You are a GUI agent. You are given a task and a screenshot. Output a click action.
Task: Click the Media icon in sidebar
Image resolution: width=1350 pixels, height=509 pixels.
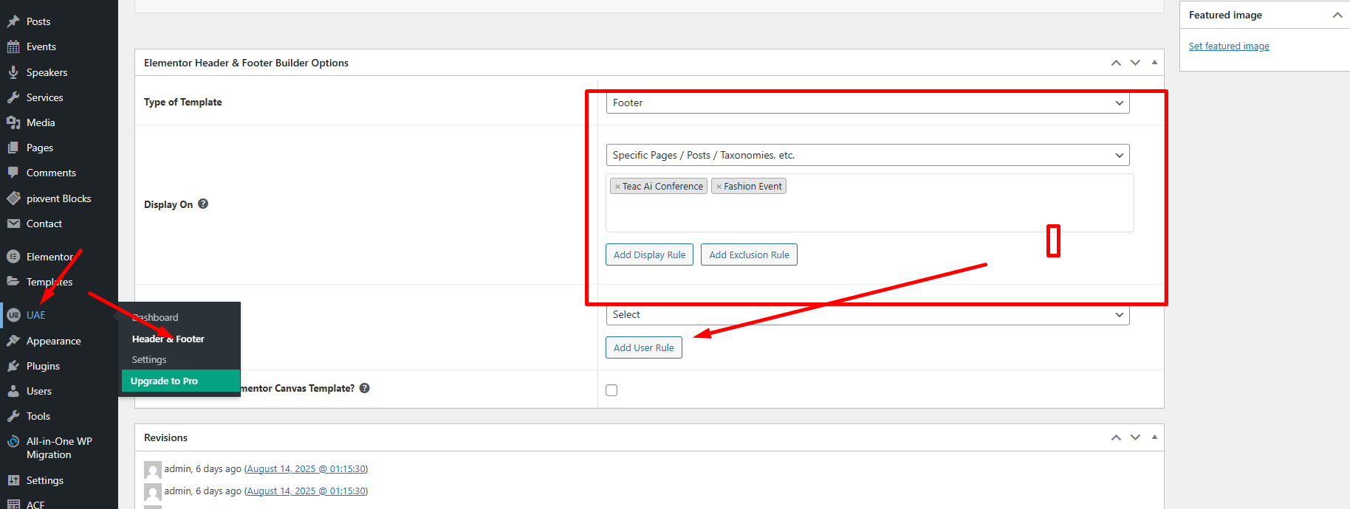[x=13, y=122]
